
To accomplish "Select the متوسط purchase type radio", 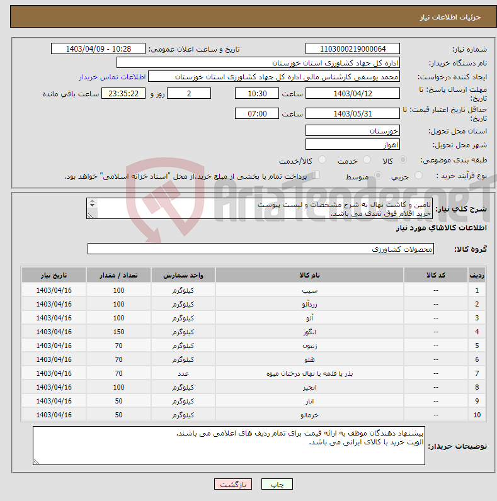I will click(379, 175).
